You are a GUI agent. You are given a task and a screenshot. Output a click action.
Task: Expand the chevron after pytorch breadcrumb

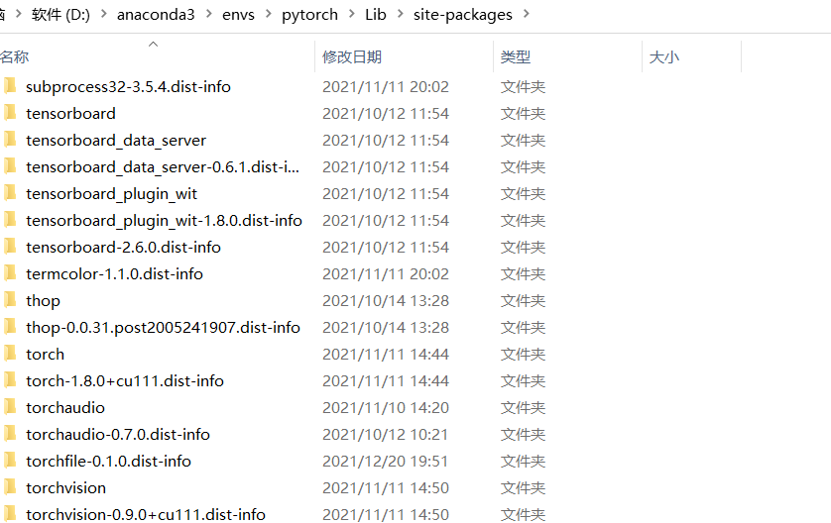(x=352, y=14)
